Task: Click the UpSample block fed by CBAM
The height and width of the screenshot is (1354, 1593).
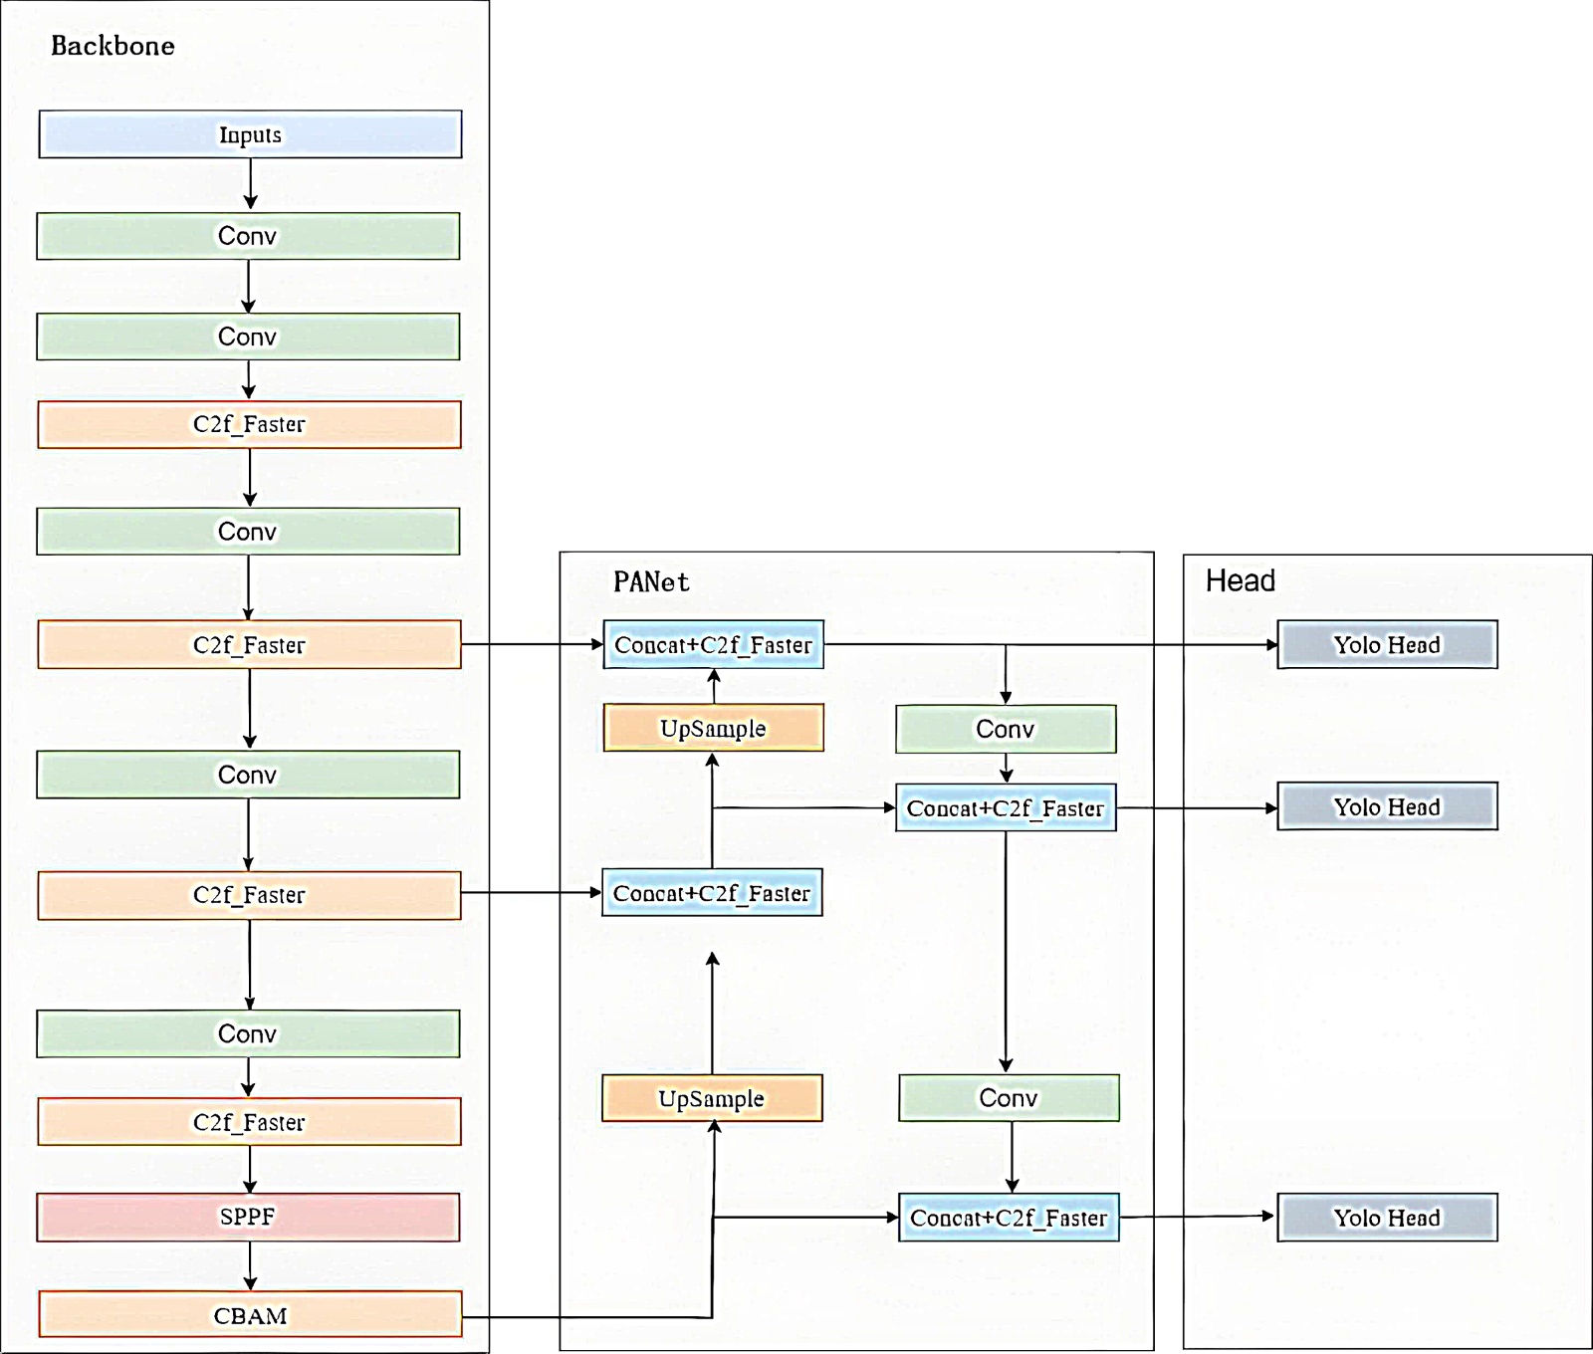Action: point(712,1098)
